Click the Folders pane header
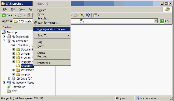The width and height of the screenshot is (174, 101). 17,27
